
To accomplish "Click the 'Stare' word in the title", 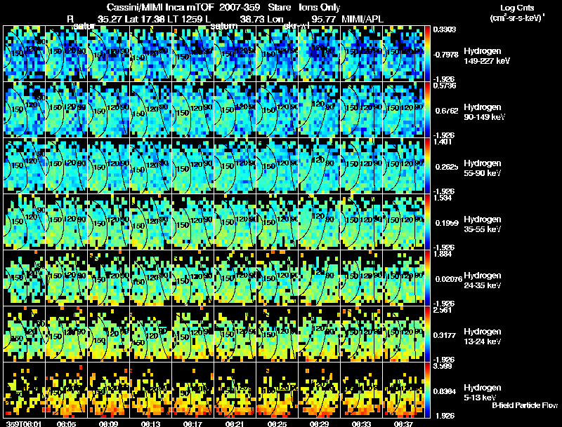I will [x=279, y=7].
